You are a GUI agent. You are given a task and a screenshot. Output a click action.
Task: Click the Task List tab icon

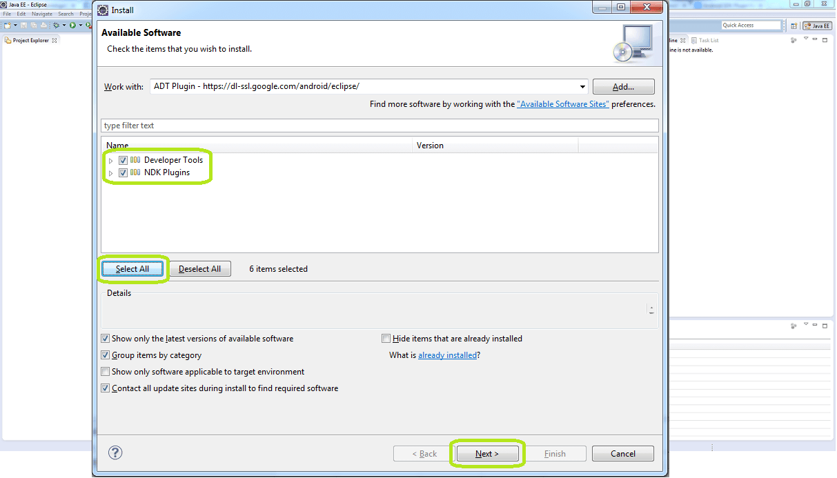point(694,41)
